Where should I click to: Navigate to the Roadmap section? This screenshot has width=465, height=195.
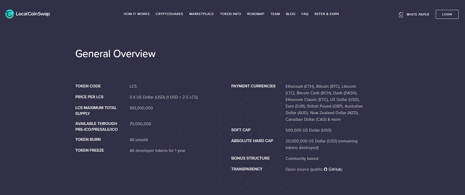[256, 14]
